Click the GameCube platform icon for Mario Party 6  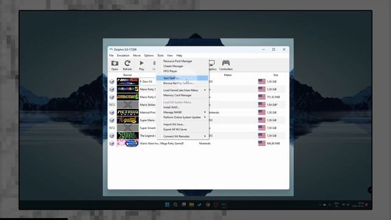point(112,97)
